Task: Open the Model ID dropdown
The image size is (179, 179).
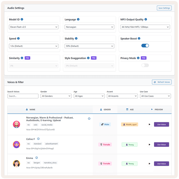Action: coord(34,27)
